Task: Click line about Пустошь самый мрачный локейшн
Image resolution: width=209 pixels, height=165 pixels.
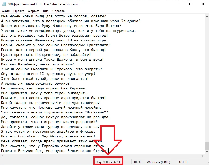Action: point(51,108)
